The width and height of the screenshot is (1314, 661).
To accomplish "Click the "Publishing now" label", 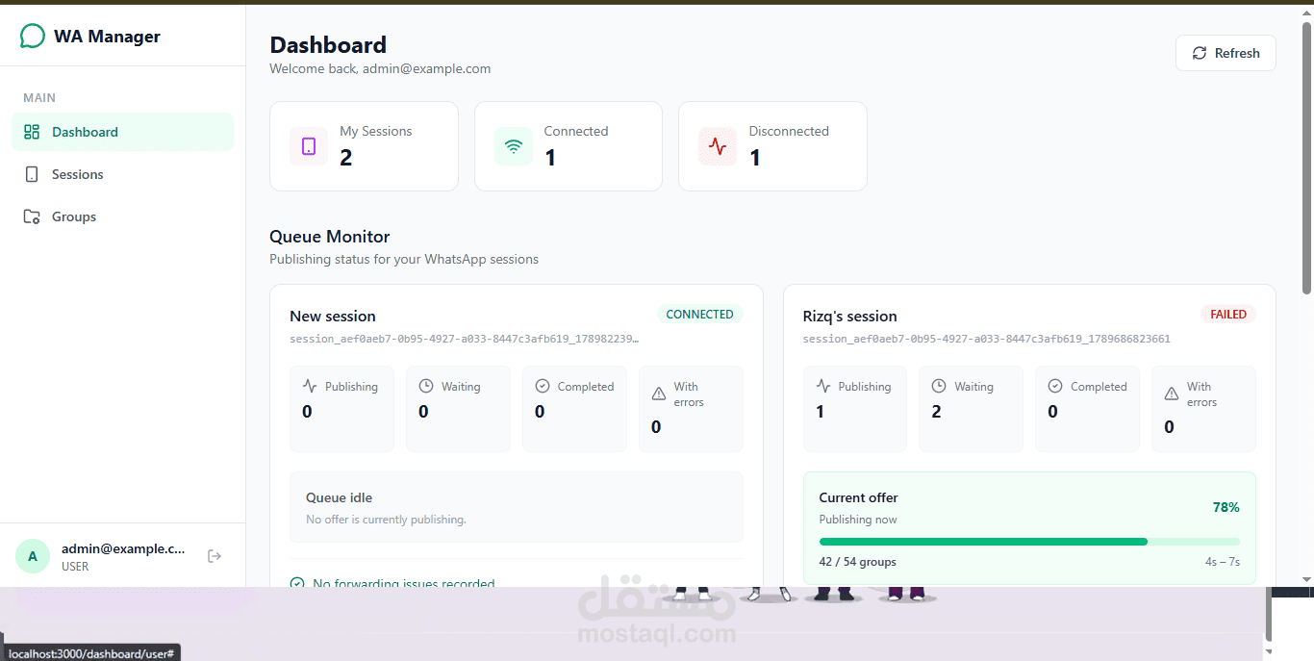I will pyautogui.click(x=858, y=520).
